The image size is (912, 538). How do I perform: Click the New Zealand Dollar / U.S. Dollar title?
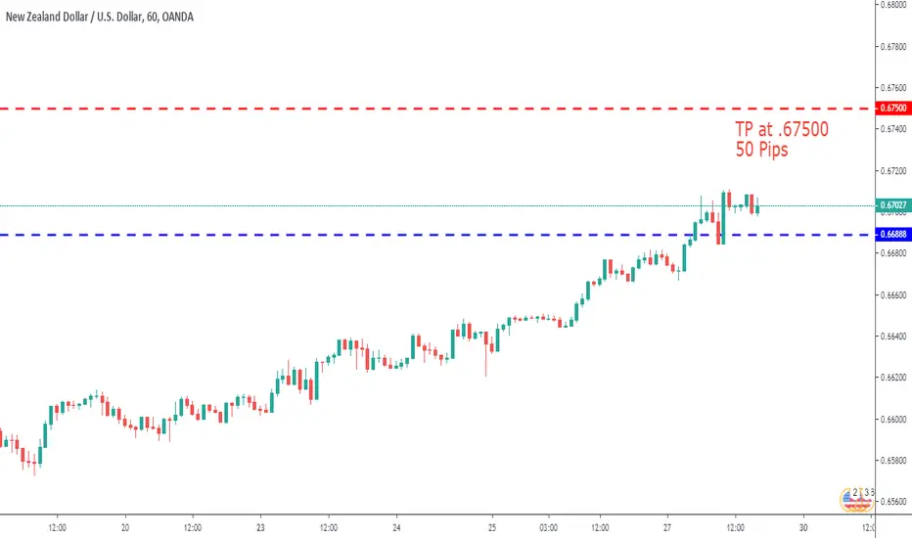point(73,17)
